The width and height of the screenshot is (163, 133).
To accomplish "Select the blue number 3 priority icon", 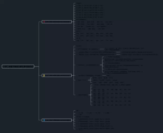I will pos(44,120).
